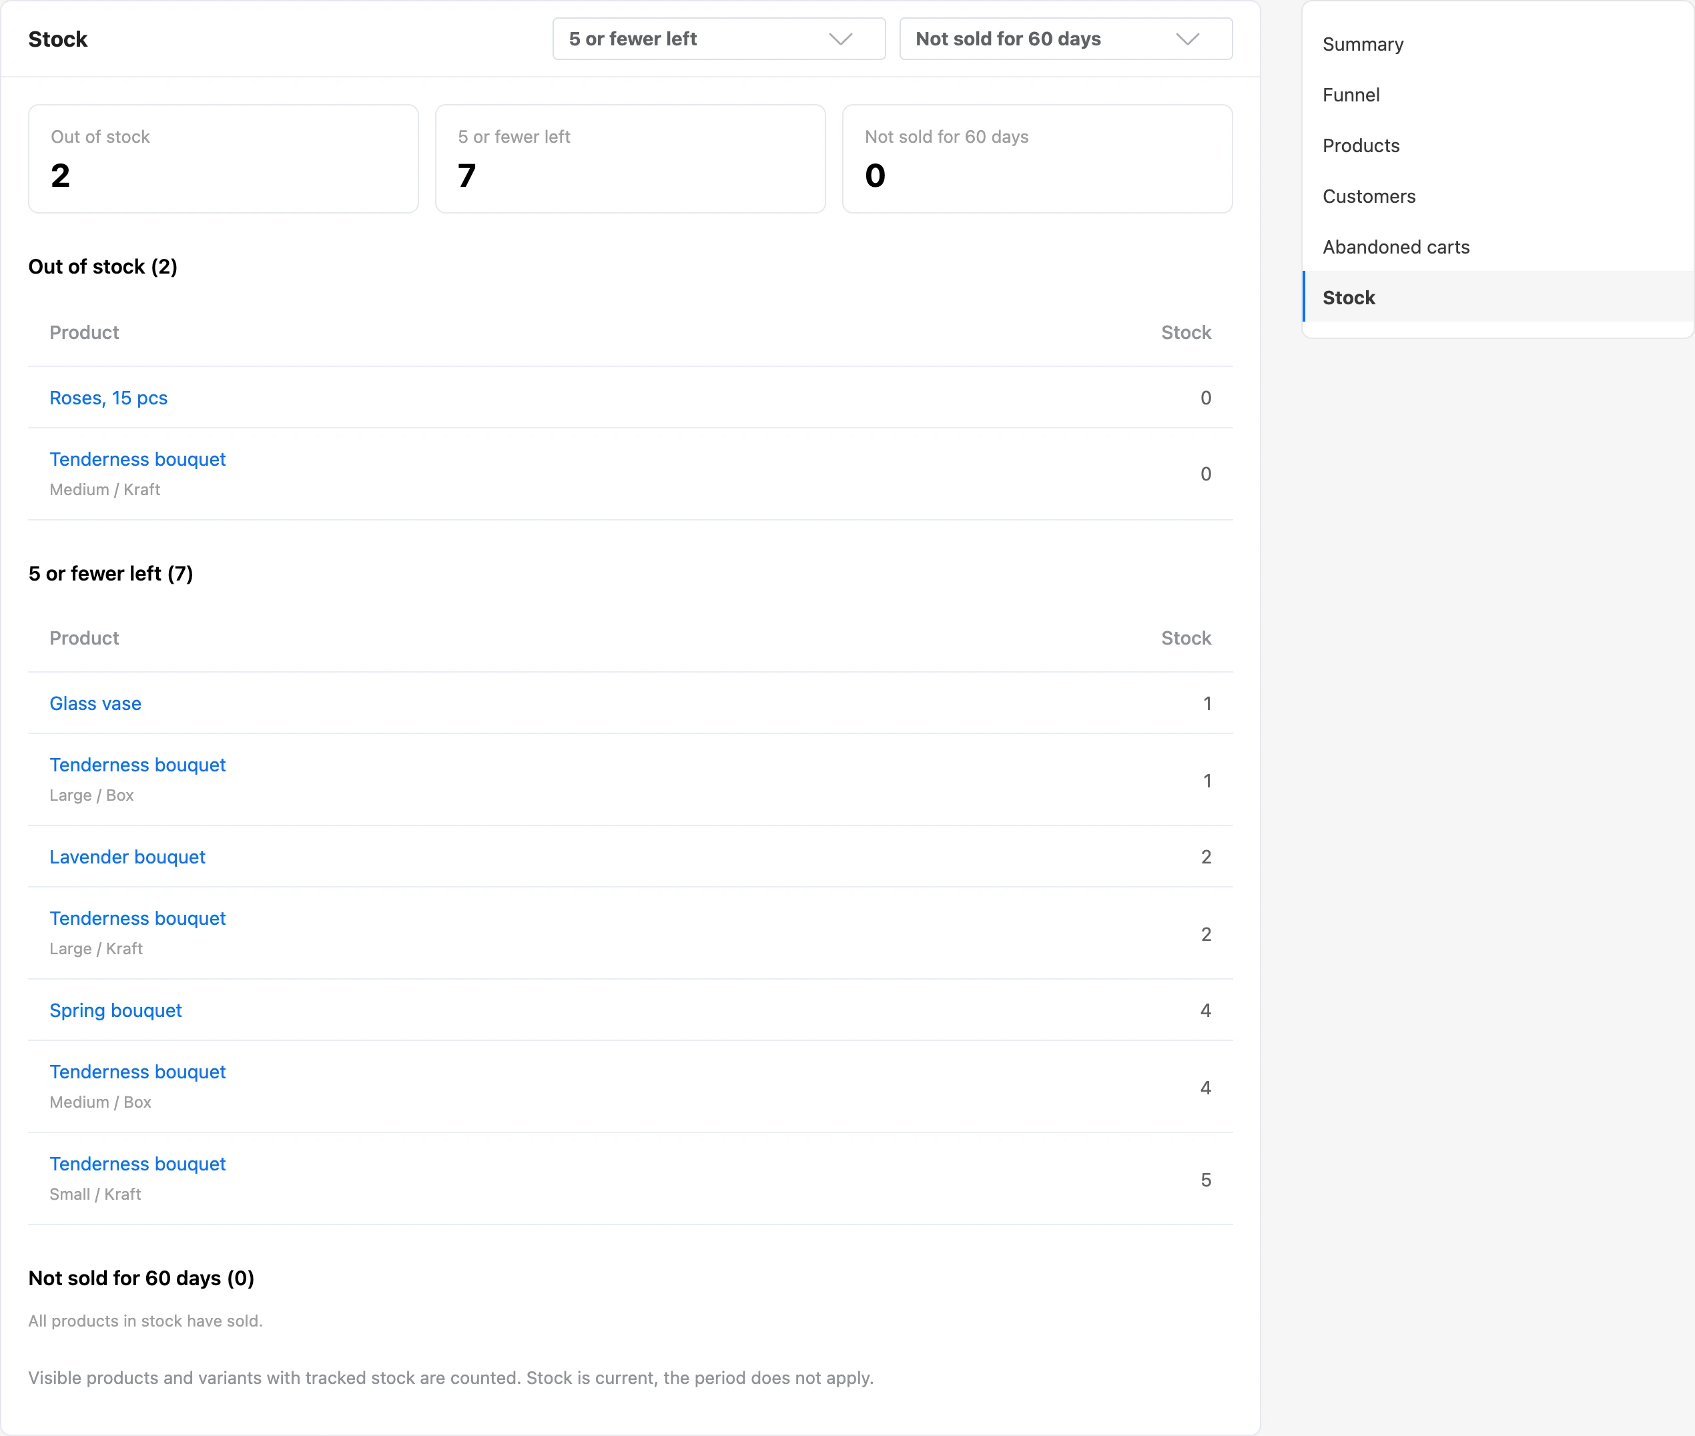Select the Stock sidebar item
1695x1436 pixels.
click(1497, 297)
